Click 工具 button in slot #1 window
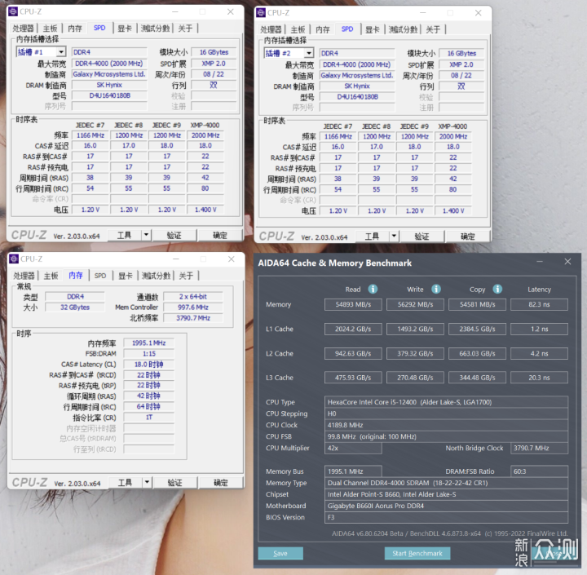This screenshot has width=587, height=575. (x=124, y=235)
